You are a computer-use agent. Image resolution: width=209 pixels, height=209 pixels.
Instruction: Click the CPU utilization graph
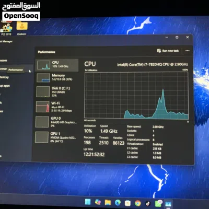coord(136,96)
